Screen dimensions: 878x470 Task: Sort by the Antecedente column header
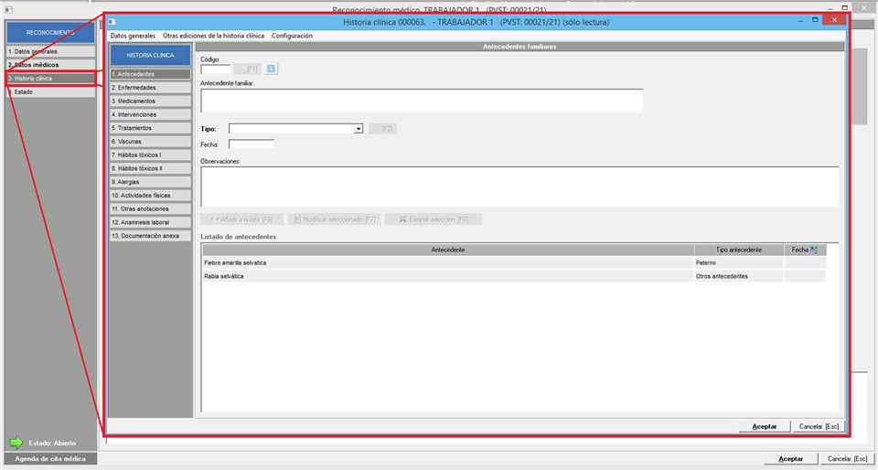tap(448, 250)
